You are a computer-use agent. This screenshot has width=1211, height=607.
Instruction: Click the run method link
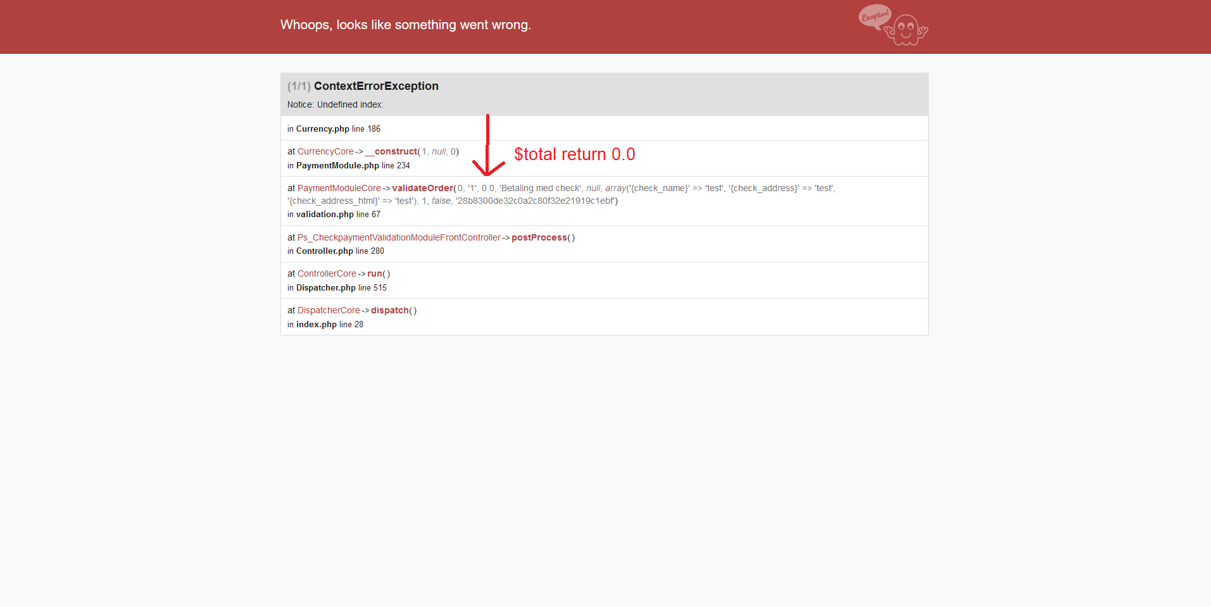tap(375, 274)
